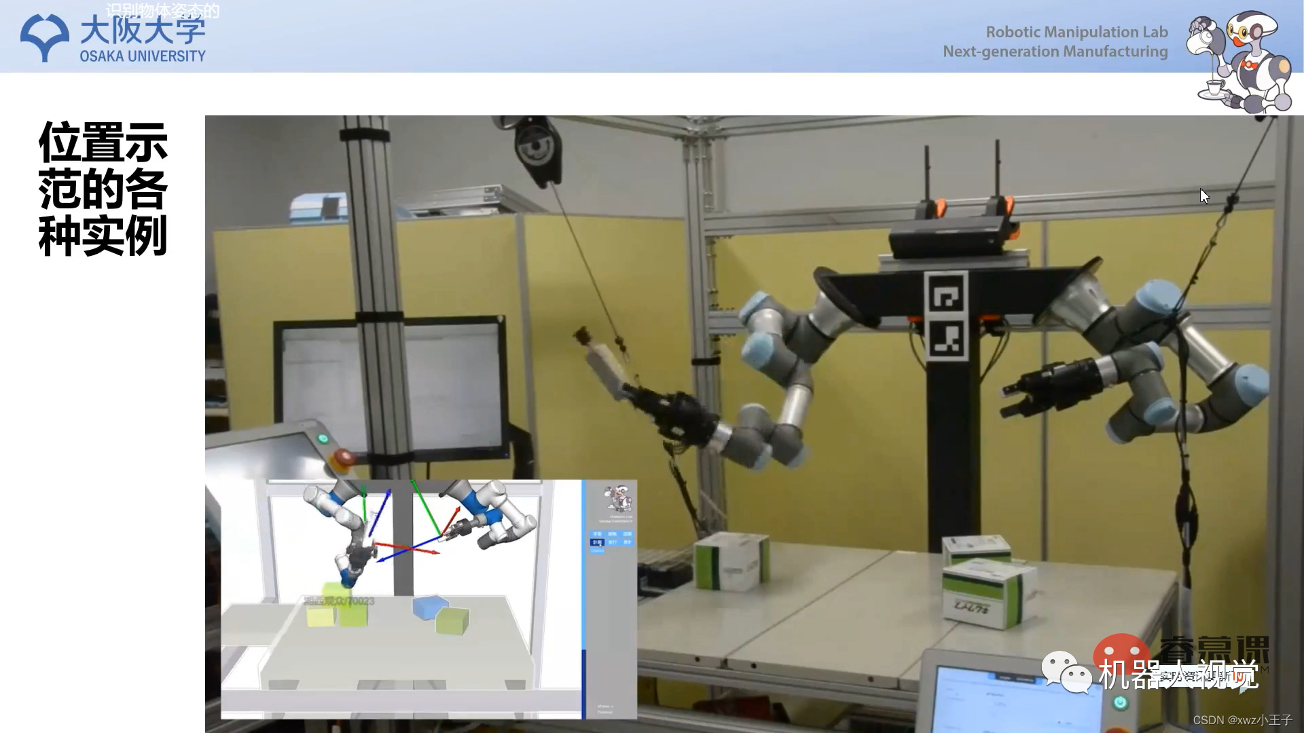Click the Osaka University crest logo
The image size is (1304, 733).
coord(44,38)
